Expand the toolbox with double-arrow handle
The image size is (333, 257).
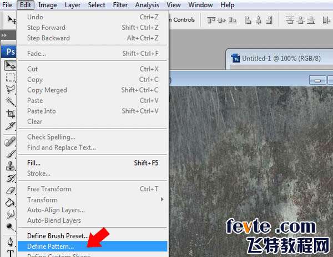4,35
